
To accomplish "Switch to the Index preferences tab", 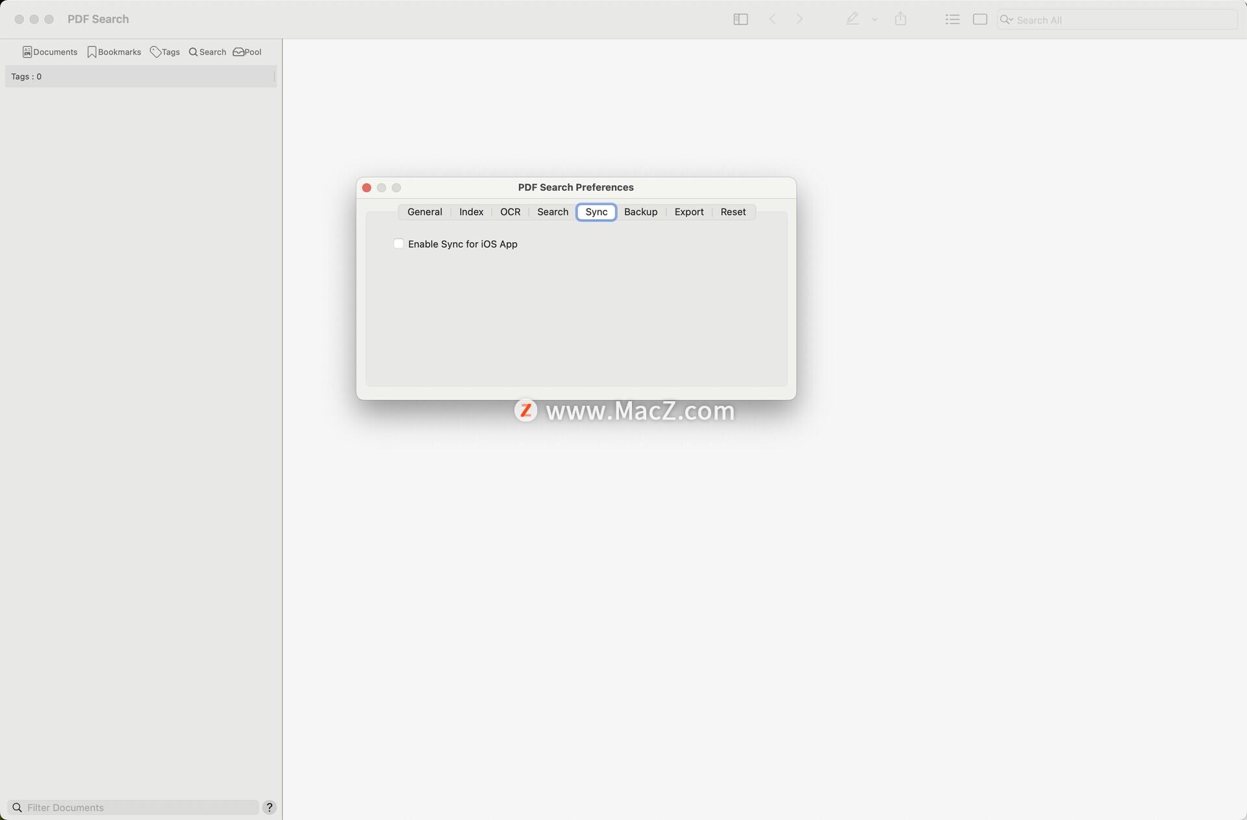I will (x=472, y=212).
